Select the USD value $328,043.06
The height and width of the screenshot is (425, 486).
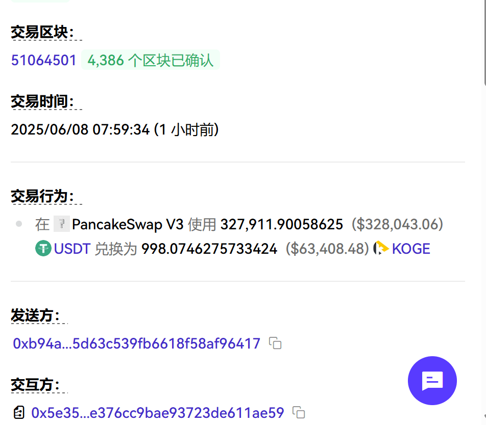click(x=397, y=224)
